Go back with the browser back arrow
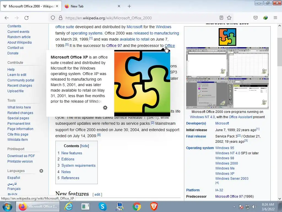Image resolution: width=282 pixels, height=212 pixels. tap(7, 18)
